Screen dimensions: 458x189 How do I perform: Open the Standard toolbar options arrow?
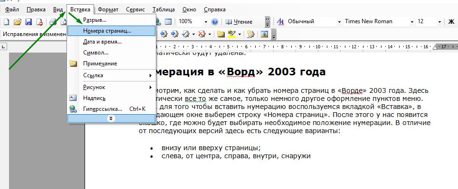[x=267, y=22]
